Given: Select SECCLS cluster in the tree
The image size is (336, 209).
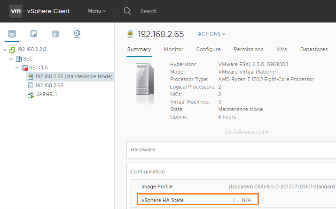Looking at the screenshot, I should click(39, 67).
